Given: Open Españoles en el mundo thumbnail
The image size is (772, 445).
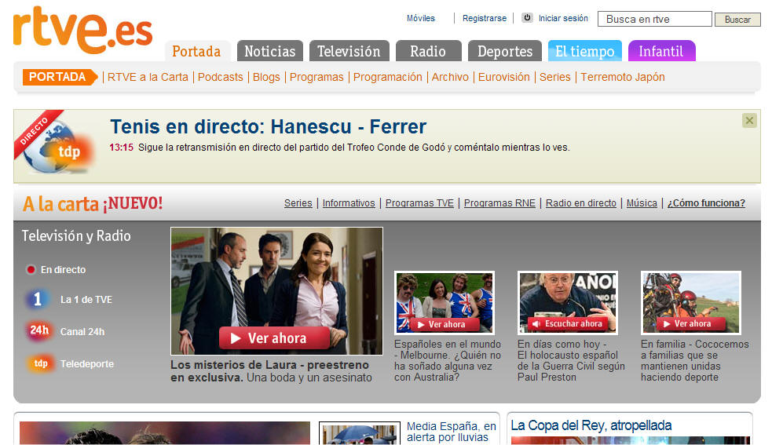Looking at the screenshot, I should [445, 302].
